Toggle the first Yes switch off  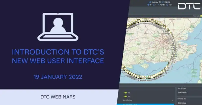tap(125, 93)
